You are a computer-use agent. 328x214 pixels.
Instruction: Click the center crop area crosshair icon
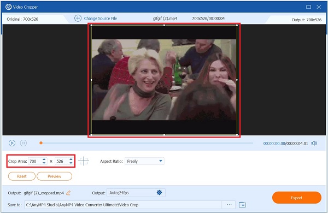pos(84,161)
